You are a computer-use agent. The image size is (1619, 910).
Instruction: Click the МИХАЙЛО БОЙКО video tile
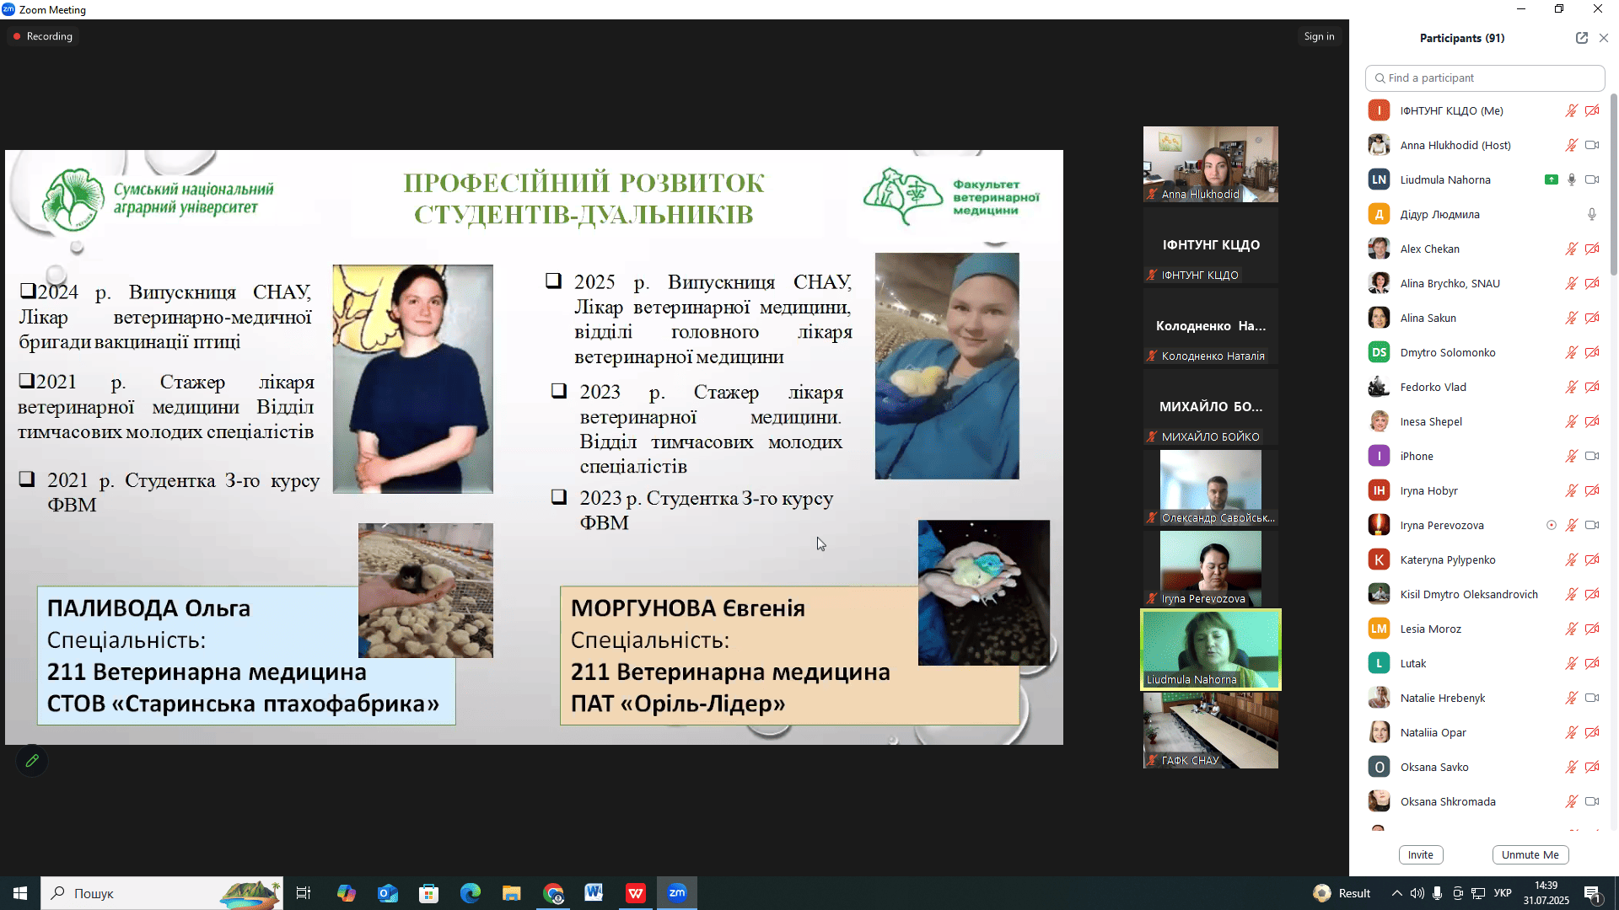(x=1211, y=407)
